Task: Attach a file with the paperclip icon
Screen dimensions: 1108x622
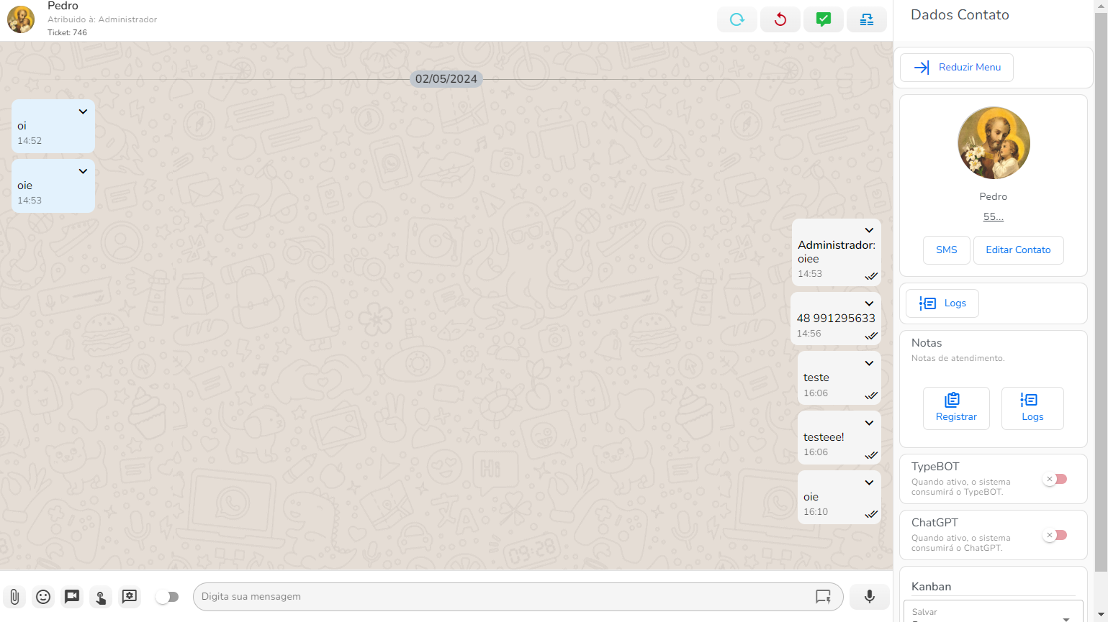Action: (x=14, y=597)
